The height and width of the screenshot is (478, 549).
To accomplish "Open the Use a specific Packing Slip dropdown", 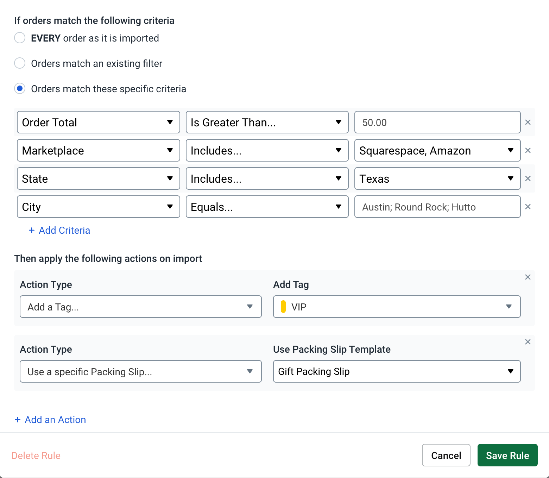I will pyautogui.click(x=141, y=371).
